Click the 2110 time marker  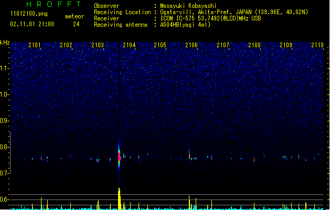tap(317, 45)
